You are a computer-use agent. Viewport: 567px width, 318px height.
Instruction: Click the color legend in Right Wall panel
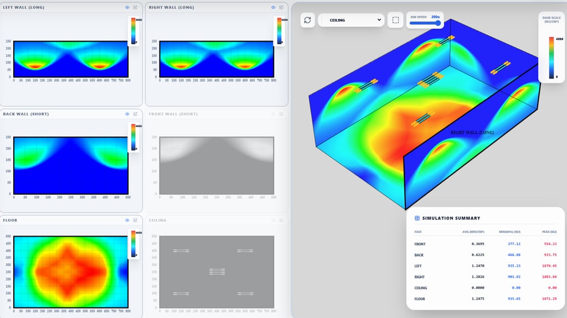(x=279, y=31)
